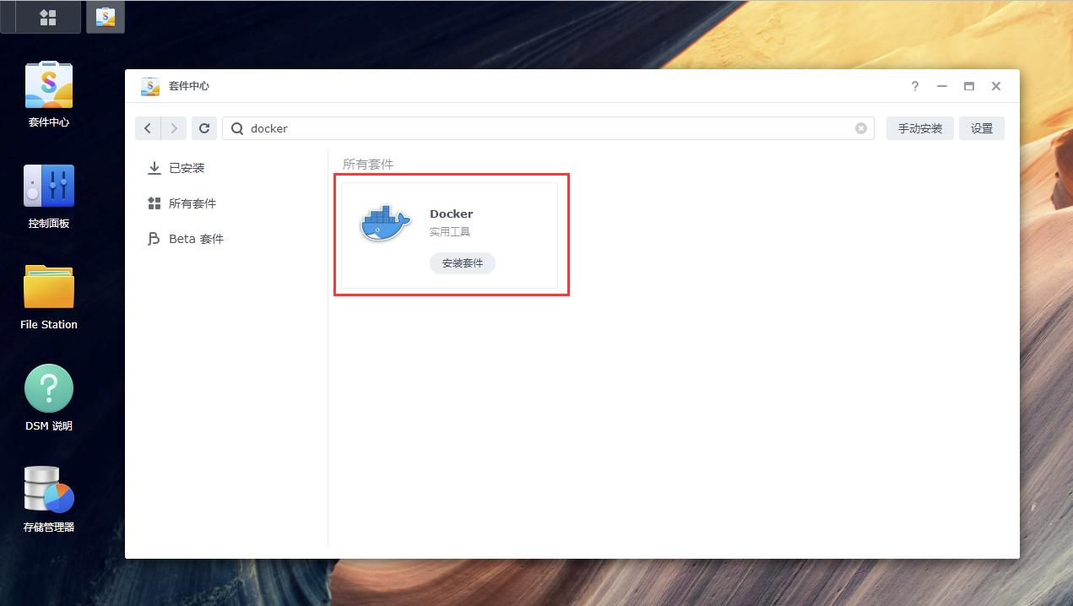The width and height of the screenshot is (1073, 606).
Task: Open the 设置 settings button
Action: point(981,127)
